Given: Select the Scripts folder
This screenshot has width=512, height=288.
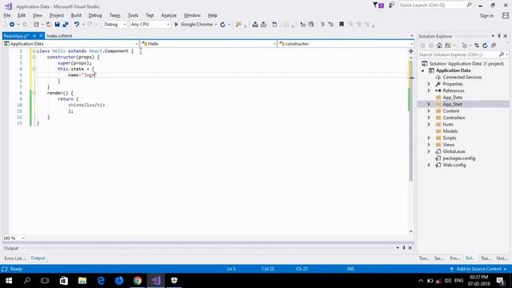Looking at the screenshot, I should pos(450,138).
